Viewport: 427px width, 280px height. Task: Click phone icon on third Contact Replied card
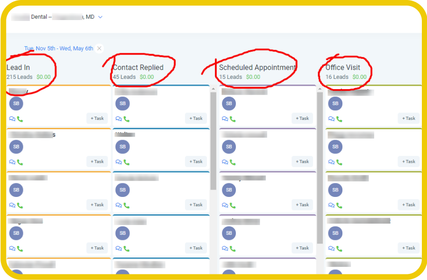(x=127, y=205)
